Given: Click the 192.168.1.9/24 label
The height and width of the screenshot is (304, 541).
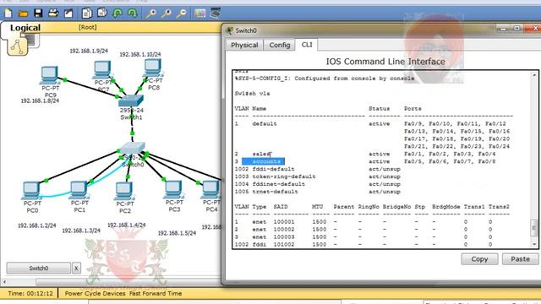Looking at the screenshot, I should (x=89, y=51).
